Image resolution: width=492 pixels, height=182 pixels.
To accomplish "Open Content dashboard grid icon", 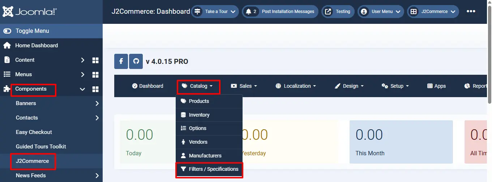I will (x=95, y=60).
